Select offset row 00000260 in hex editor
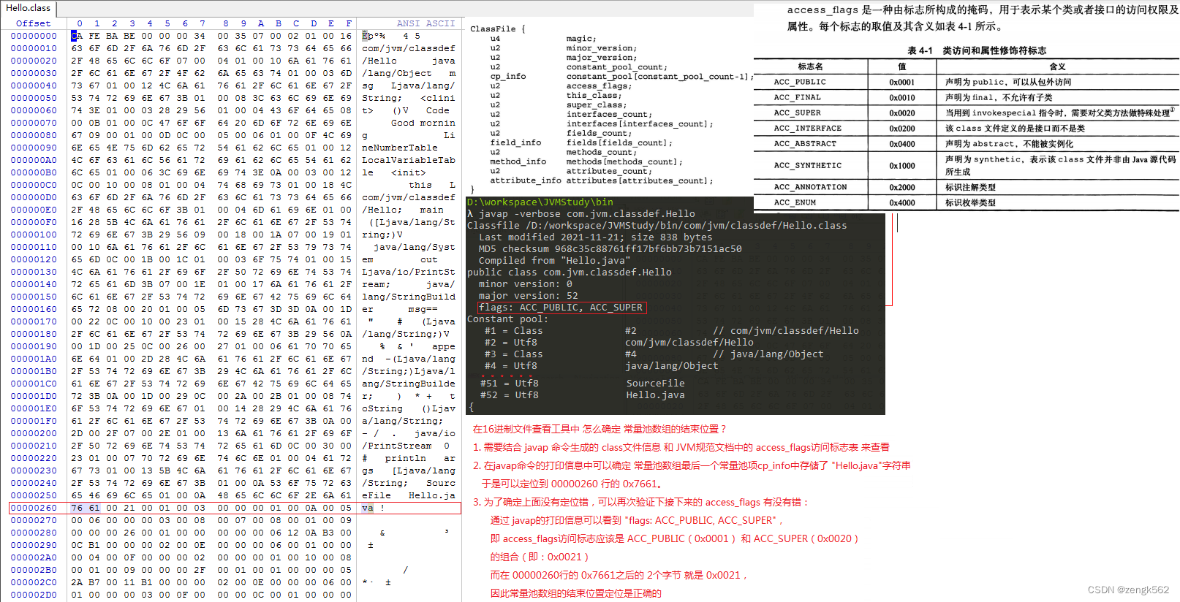Screen dimensions: 1180x602 pyautogui.click(x=34, y=508)
